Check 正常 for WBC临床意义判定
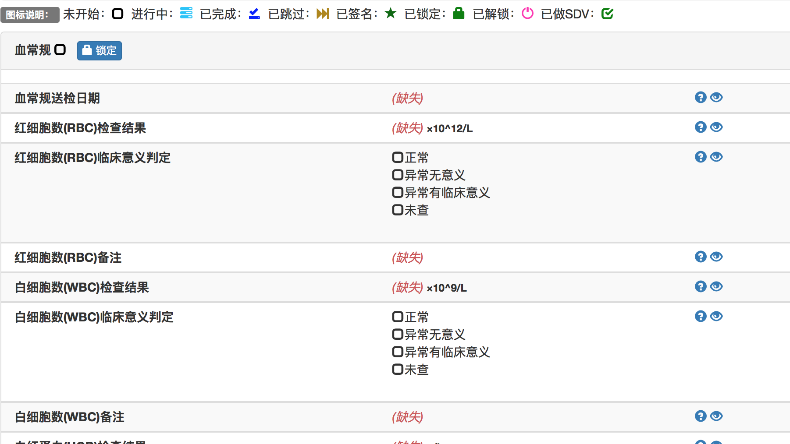 point(398,317)
